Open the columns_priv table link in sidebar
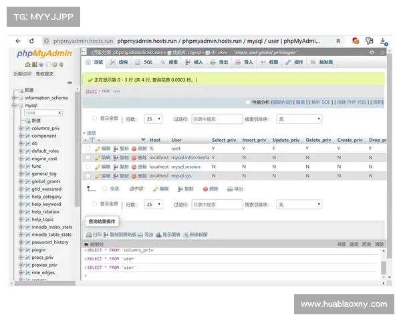Screen dimensions: 401x321 coord(45,128)
